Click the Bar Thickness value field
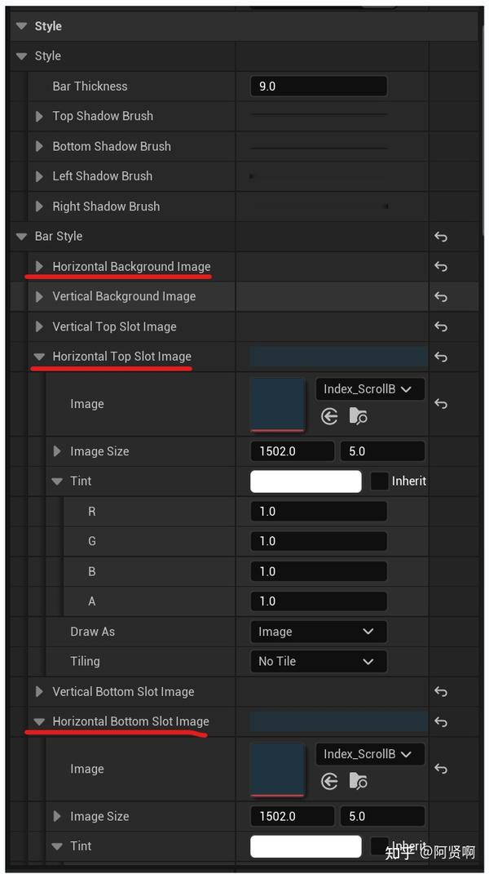 (x=318, y=86)
